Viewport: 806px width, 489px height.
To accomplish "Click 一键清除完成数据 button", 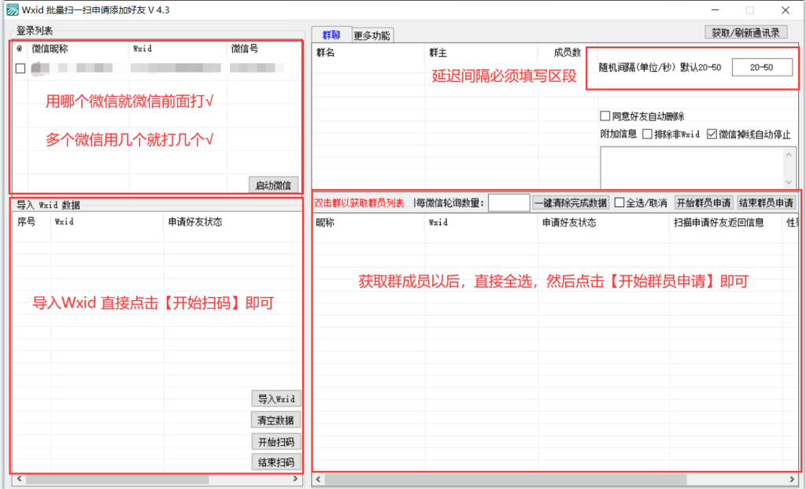I will click(571, 202).
